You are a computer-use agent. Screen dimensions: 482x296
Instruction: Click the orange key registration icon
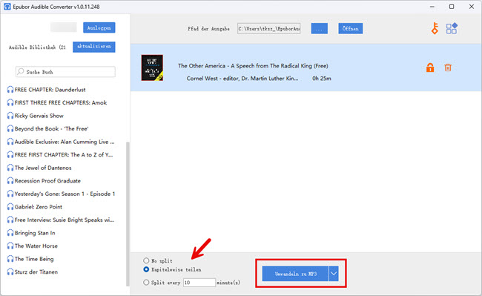pos(435,29)
